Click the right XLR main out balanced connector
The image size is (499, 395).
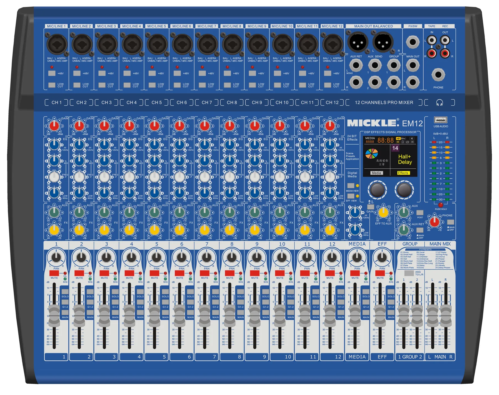(x=383, y=42)
